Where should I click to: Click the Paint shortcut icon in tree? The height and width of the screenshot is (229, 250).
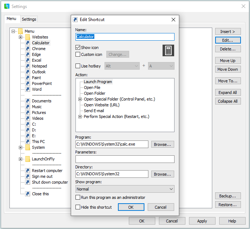tap(28, 78)
